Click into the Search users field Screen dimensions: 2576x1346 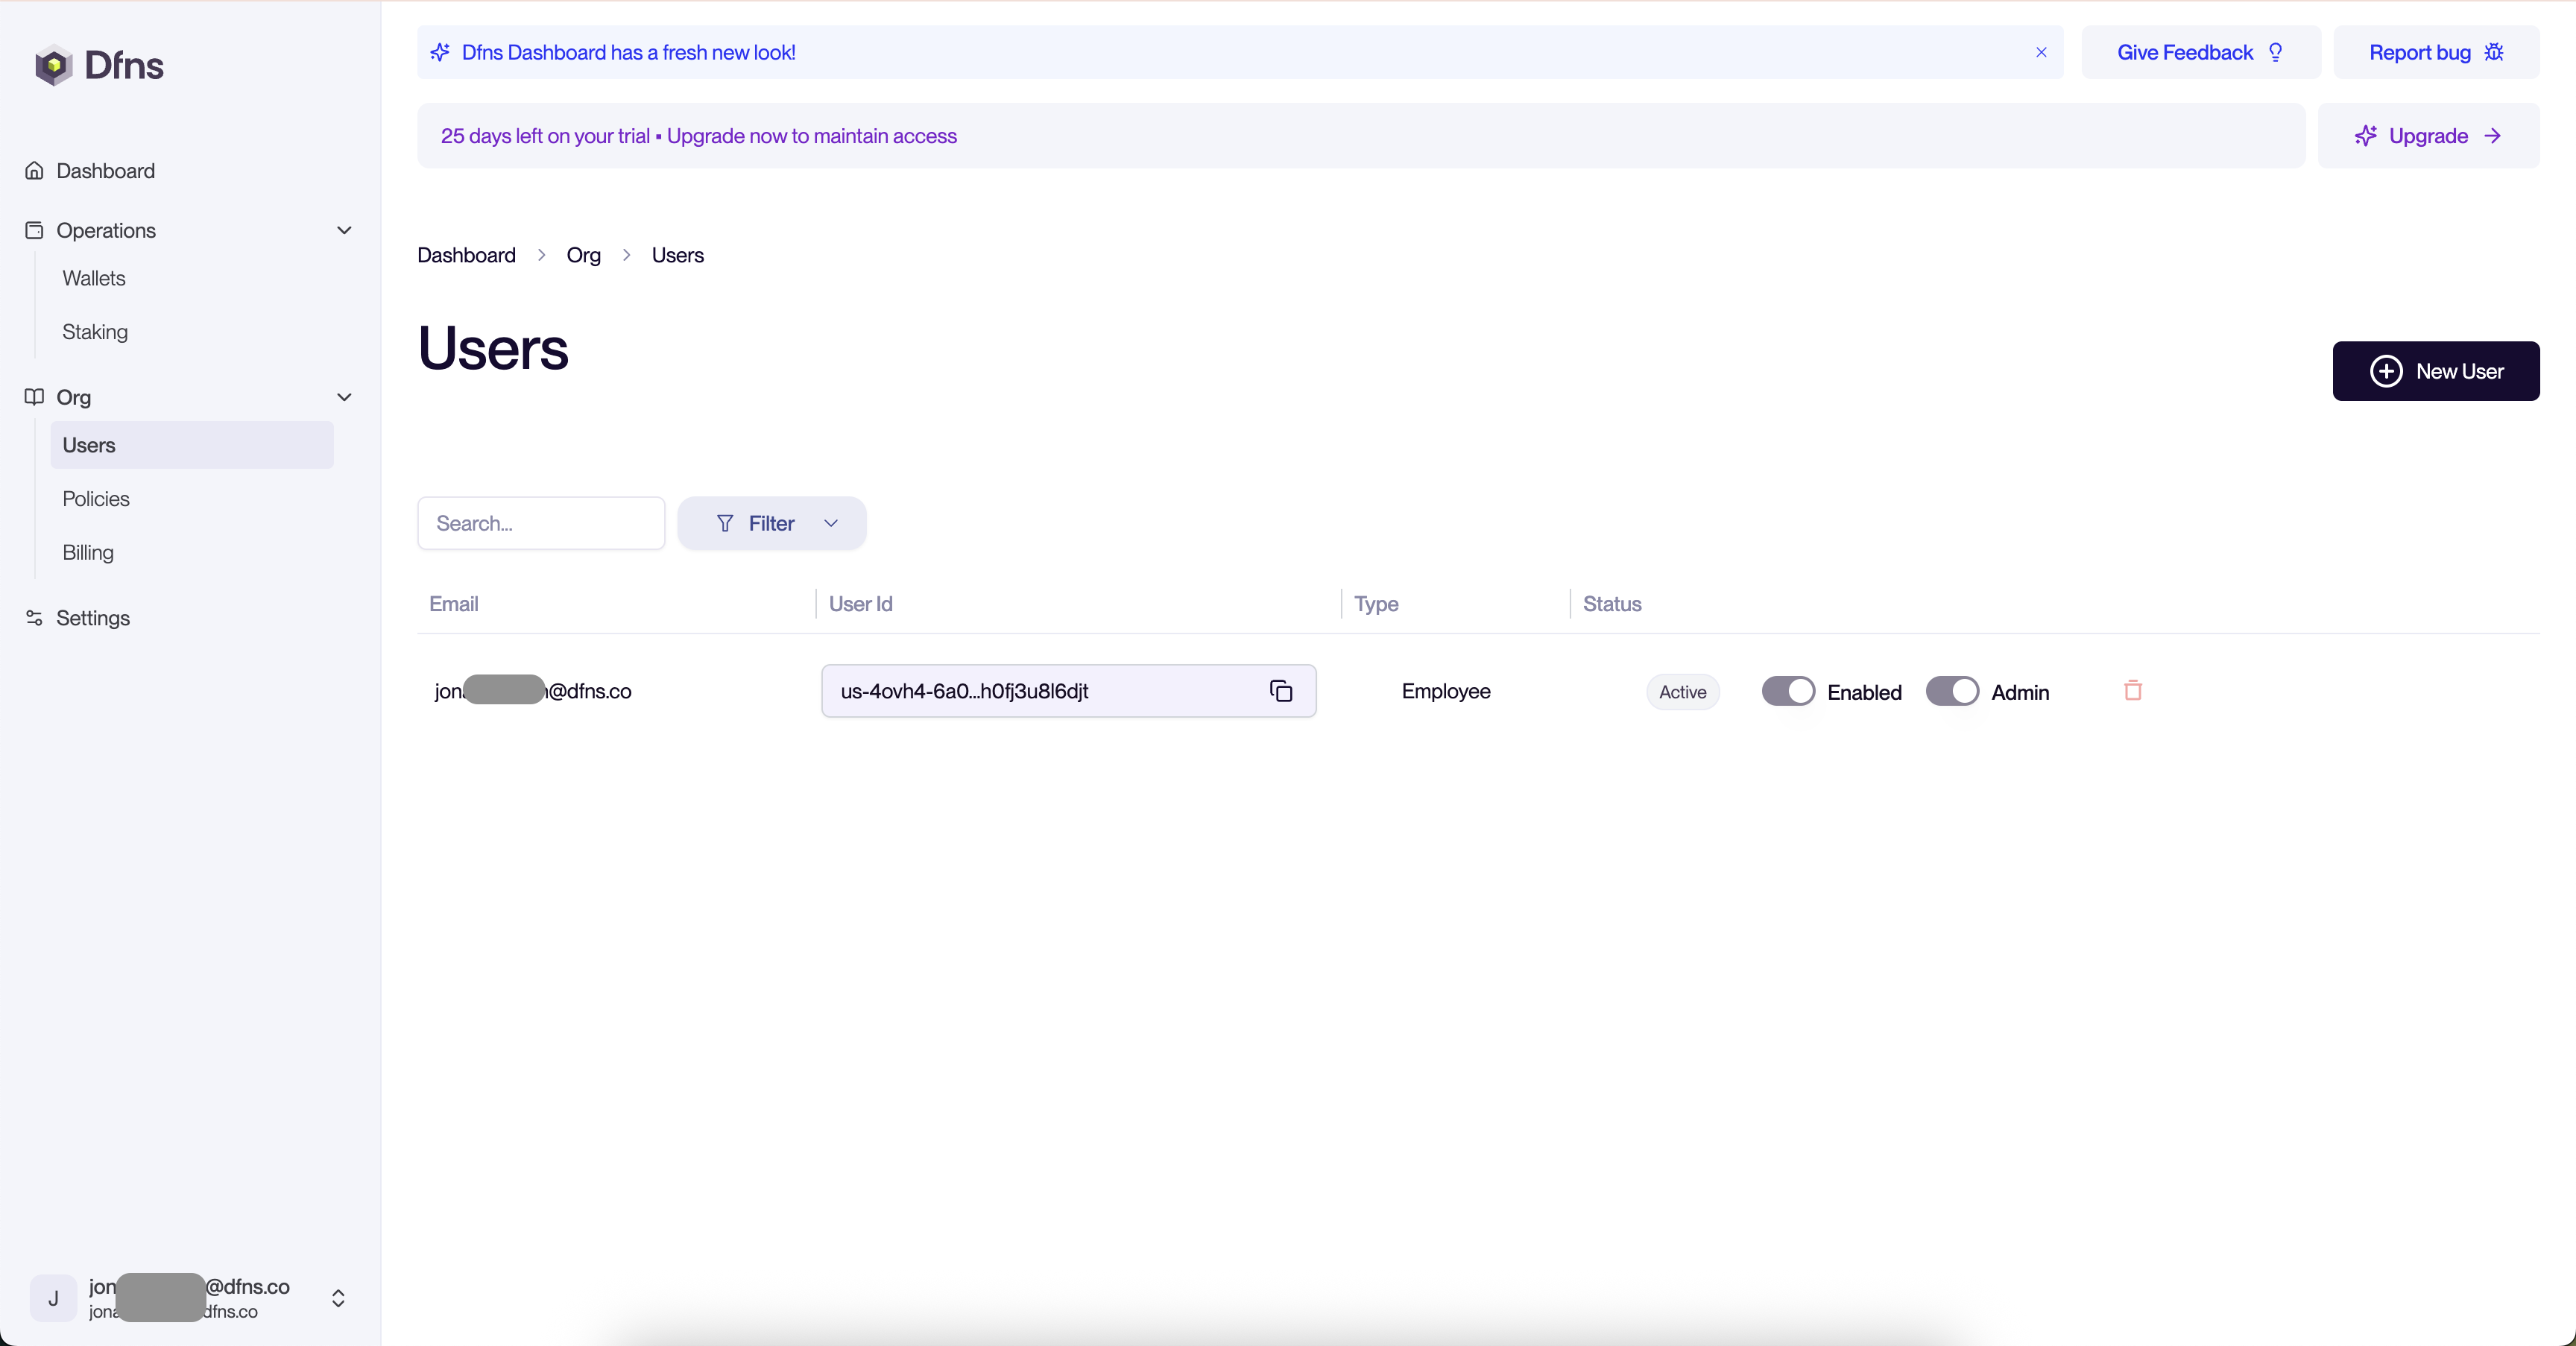pyautogui.click(x=541, y=523)
